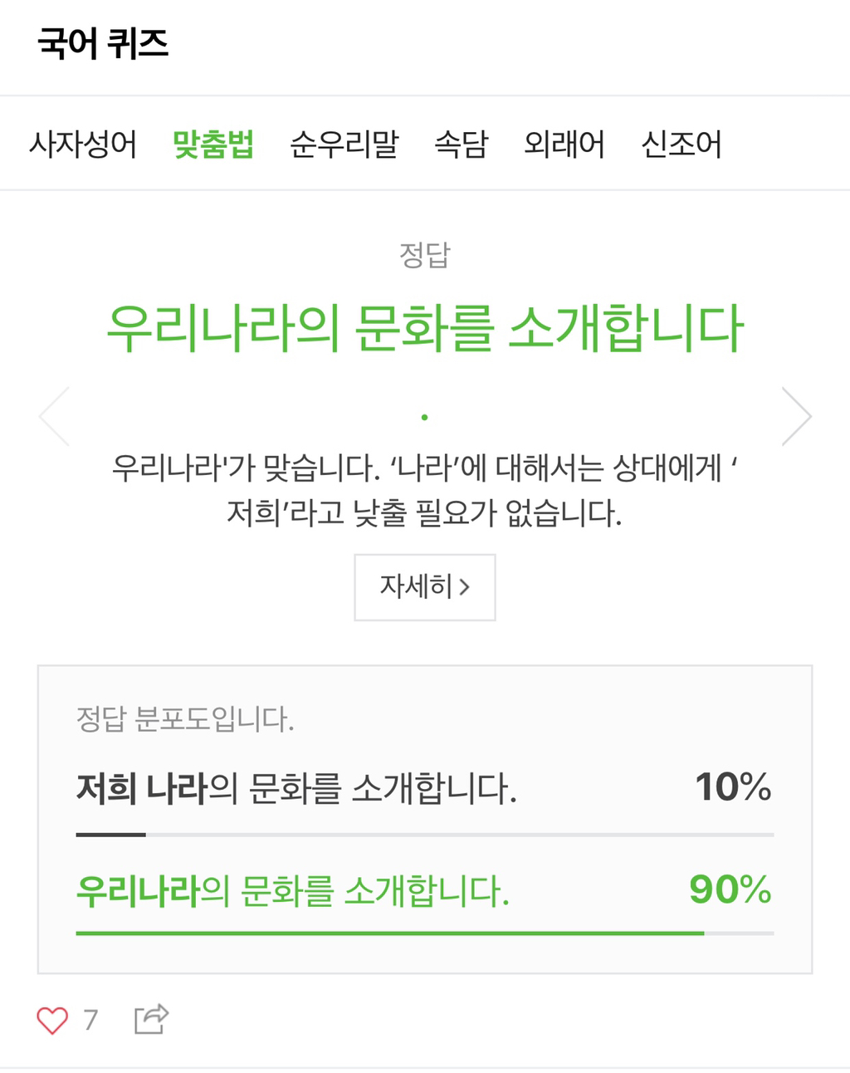
Task: Open the 신조어 quiz tab
Action: pyautogui.click(x=682, y=144)
